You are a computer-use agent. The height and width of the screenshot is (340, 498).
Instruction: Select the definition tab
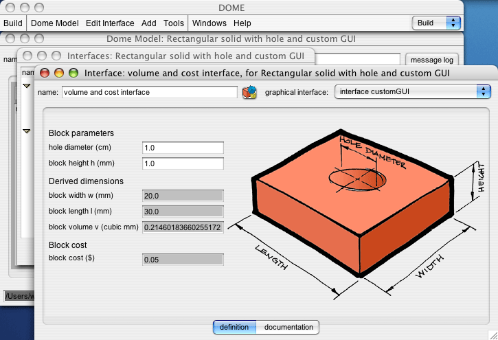tap(234, 327)
